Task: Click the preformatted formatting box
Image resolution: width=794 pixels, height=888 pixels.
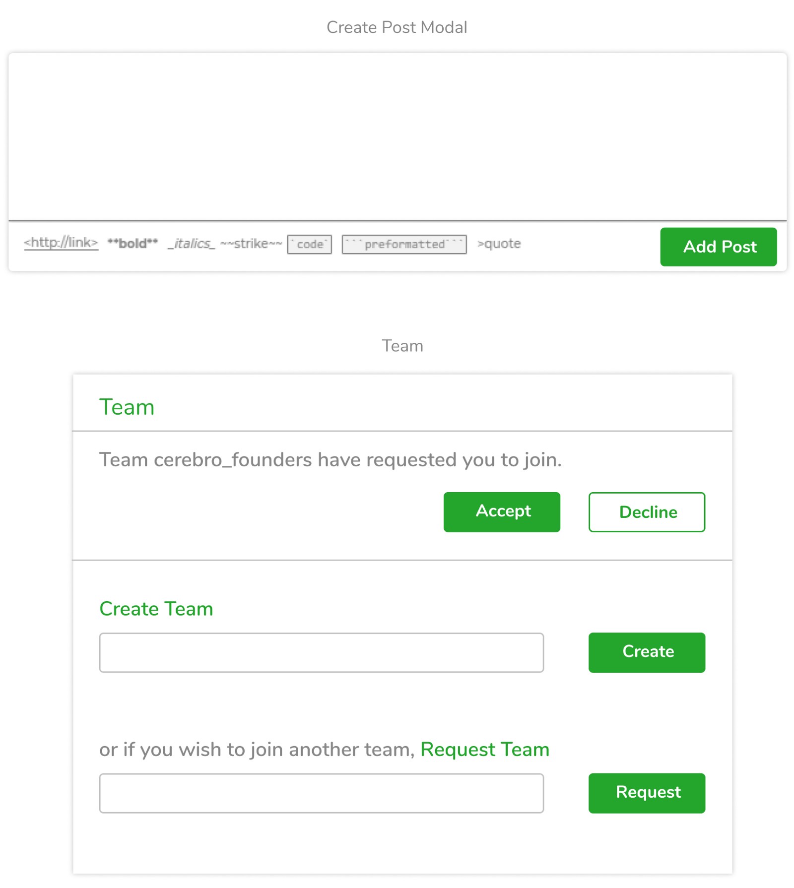Action: (404, 244)
